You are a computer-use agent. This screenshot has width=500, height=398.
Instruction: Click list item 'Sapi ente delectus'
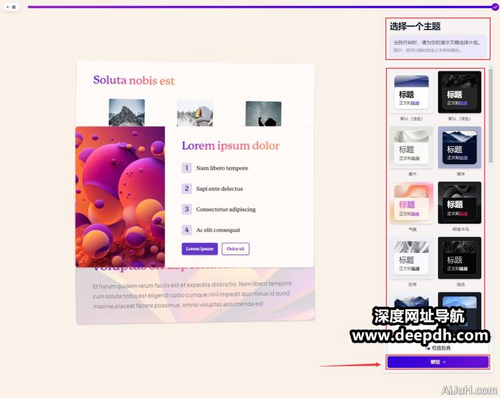[x=219, y=189]
